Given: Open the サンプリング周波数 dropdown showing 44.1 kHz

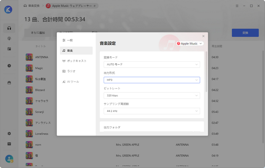Looking at the screenshot, I should (x=152, y=111).
